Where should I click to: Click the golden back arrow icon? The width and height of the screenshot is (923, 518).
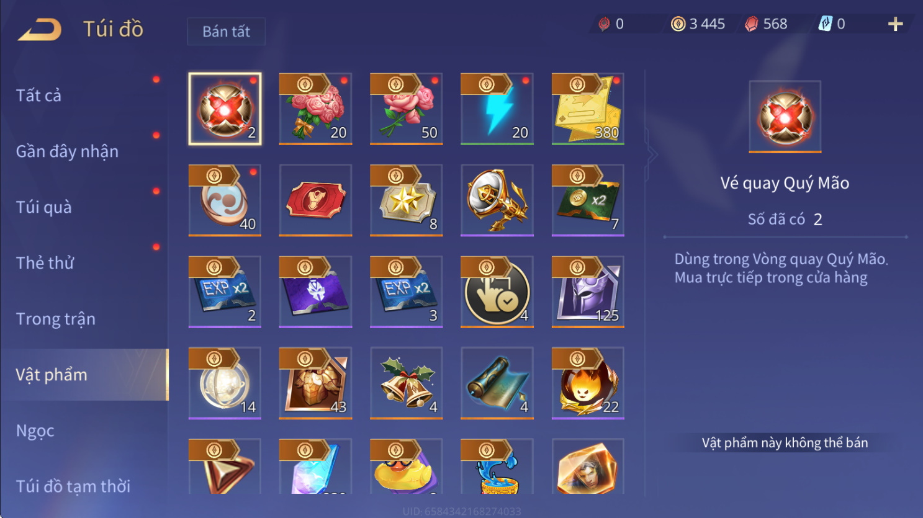(40, 29)
